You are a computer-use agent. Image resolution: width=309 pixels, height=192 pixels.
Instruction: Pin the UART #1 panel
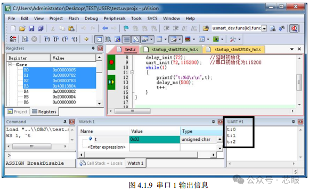click(293, 122)
